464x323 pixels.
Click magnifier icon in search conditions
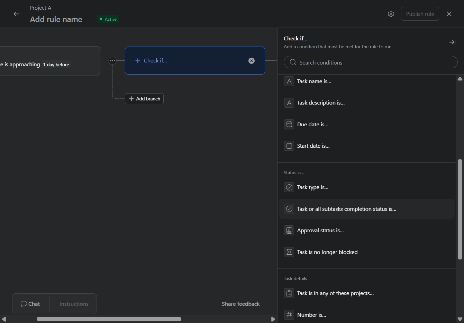[x=293, y=62]
